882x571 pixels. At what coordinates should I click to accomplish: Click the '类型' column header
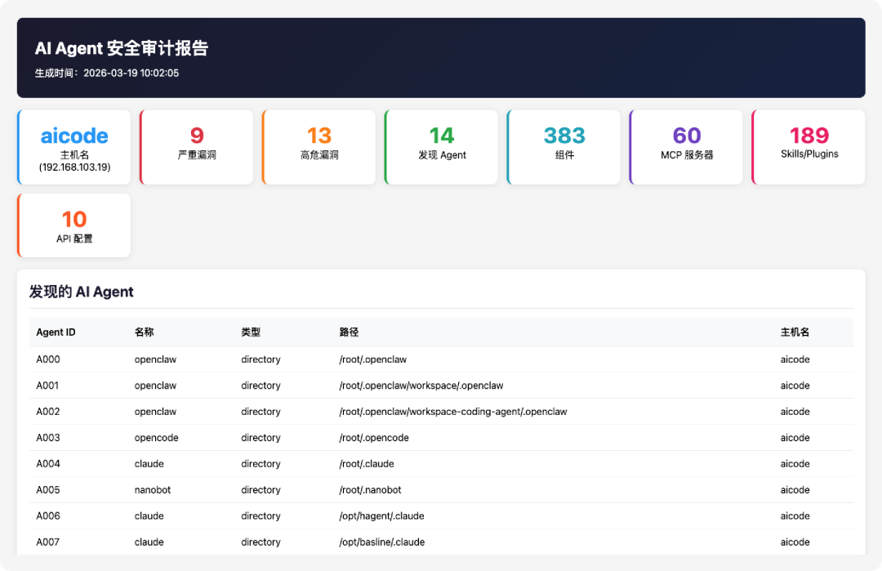(x=251, y=332)
